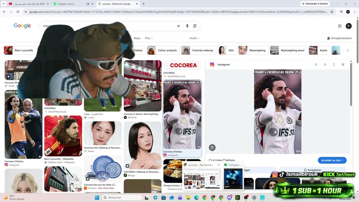
Task: Filter results by the Myeongdong seoul chip
Action: pyautogui.click(x=288, y=50)
